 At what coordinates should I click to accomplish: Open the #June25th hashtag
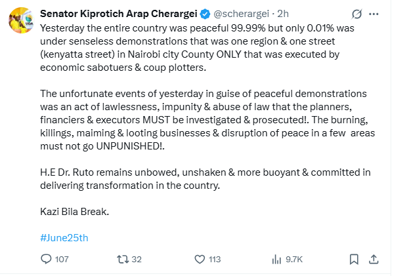(64, 238)
